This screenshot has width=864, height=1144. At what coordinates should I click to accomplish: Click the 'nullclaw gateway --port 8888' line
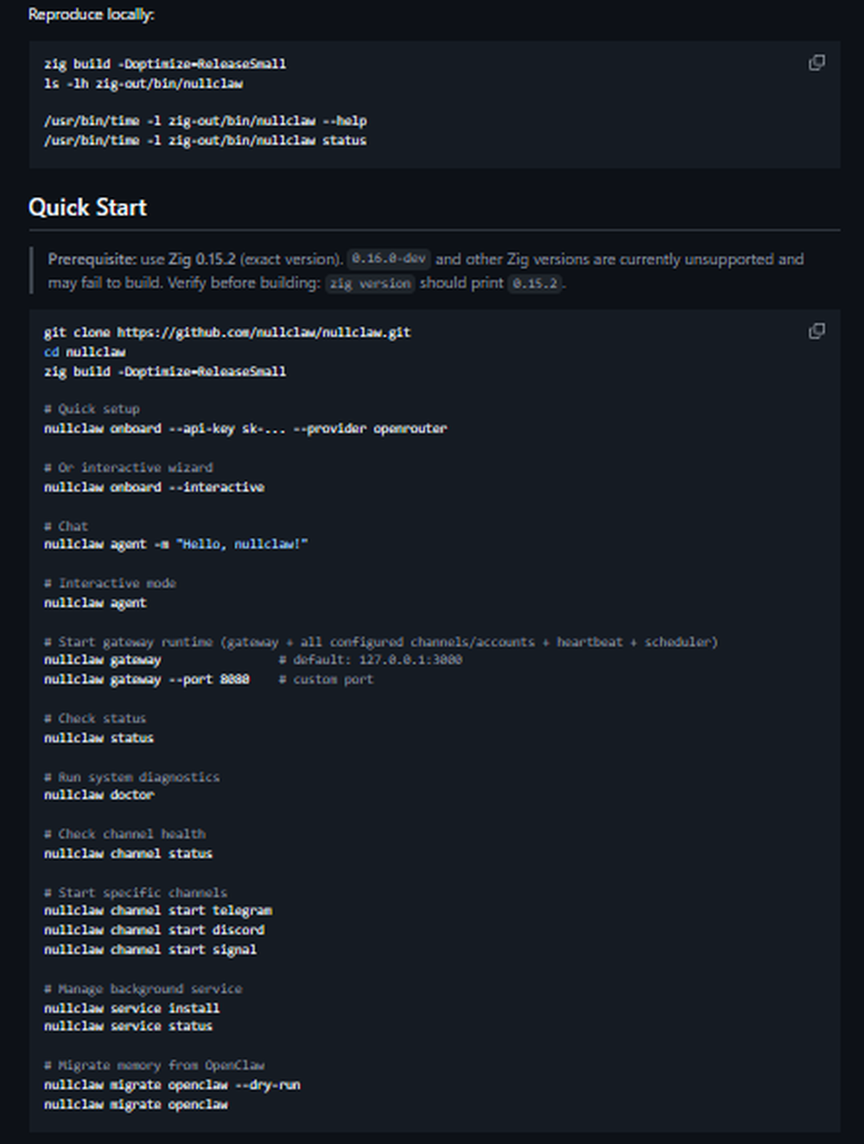coord(147,679)
